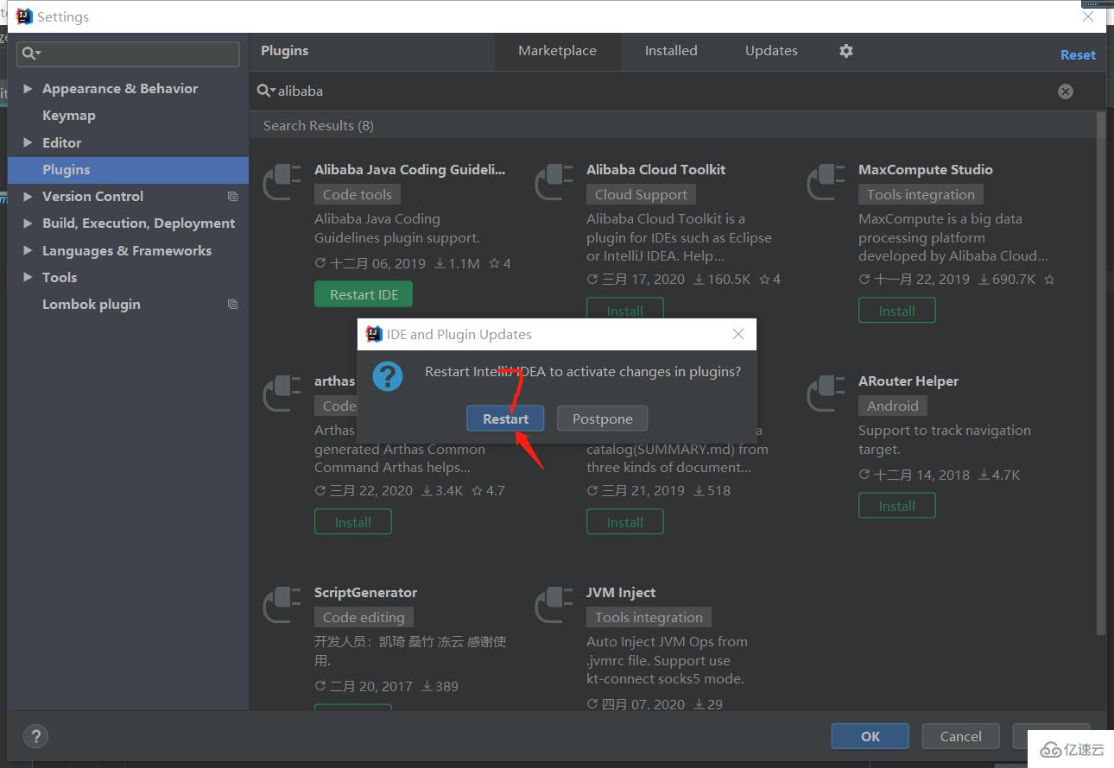This screenshot has height=768, width=1114.
Task: Install ARouter Helper plugin
Action: (897, 507)
